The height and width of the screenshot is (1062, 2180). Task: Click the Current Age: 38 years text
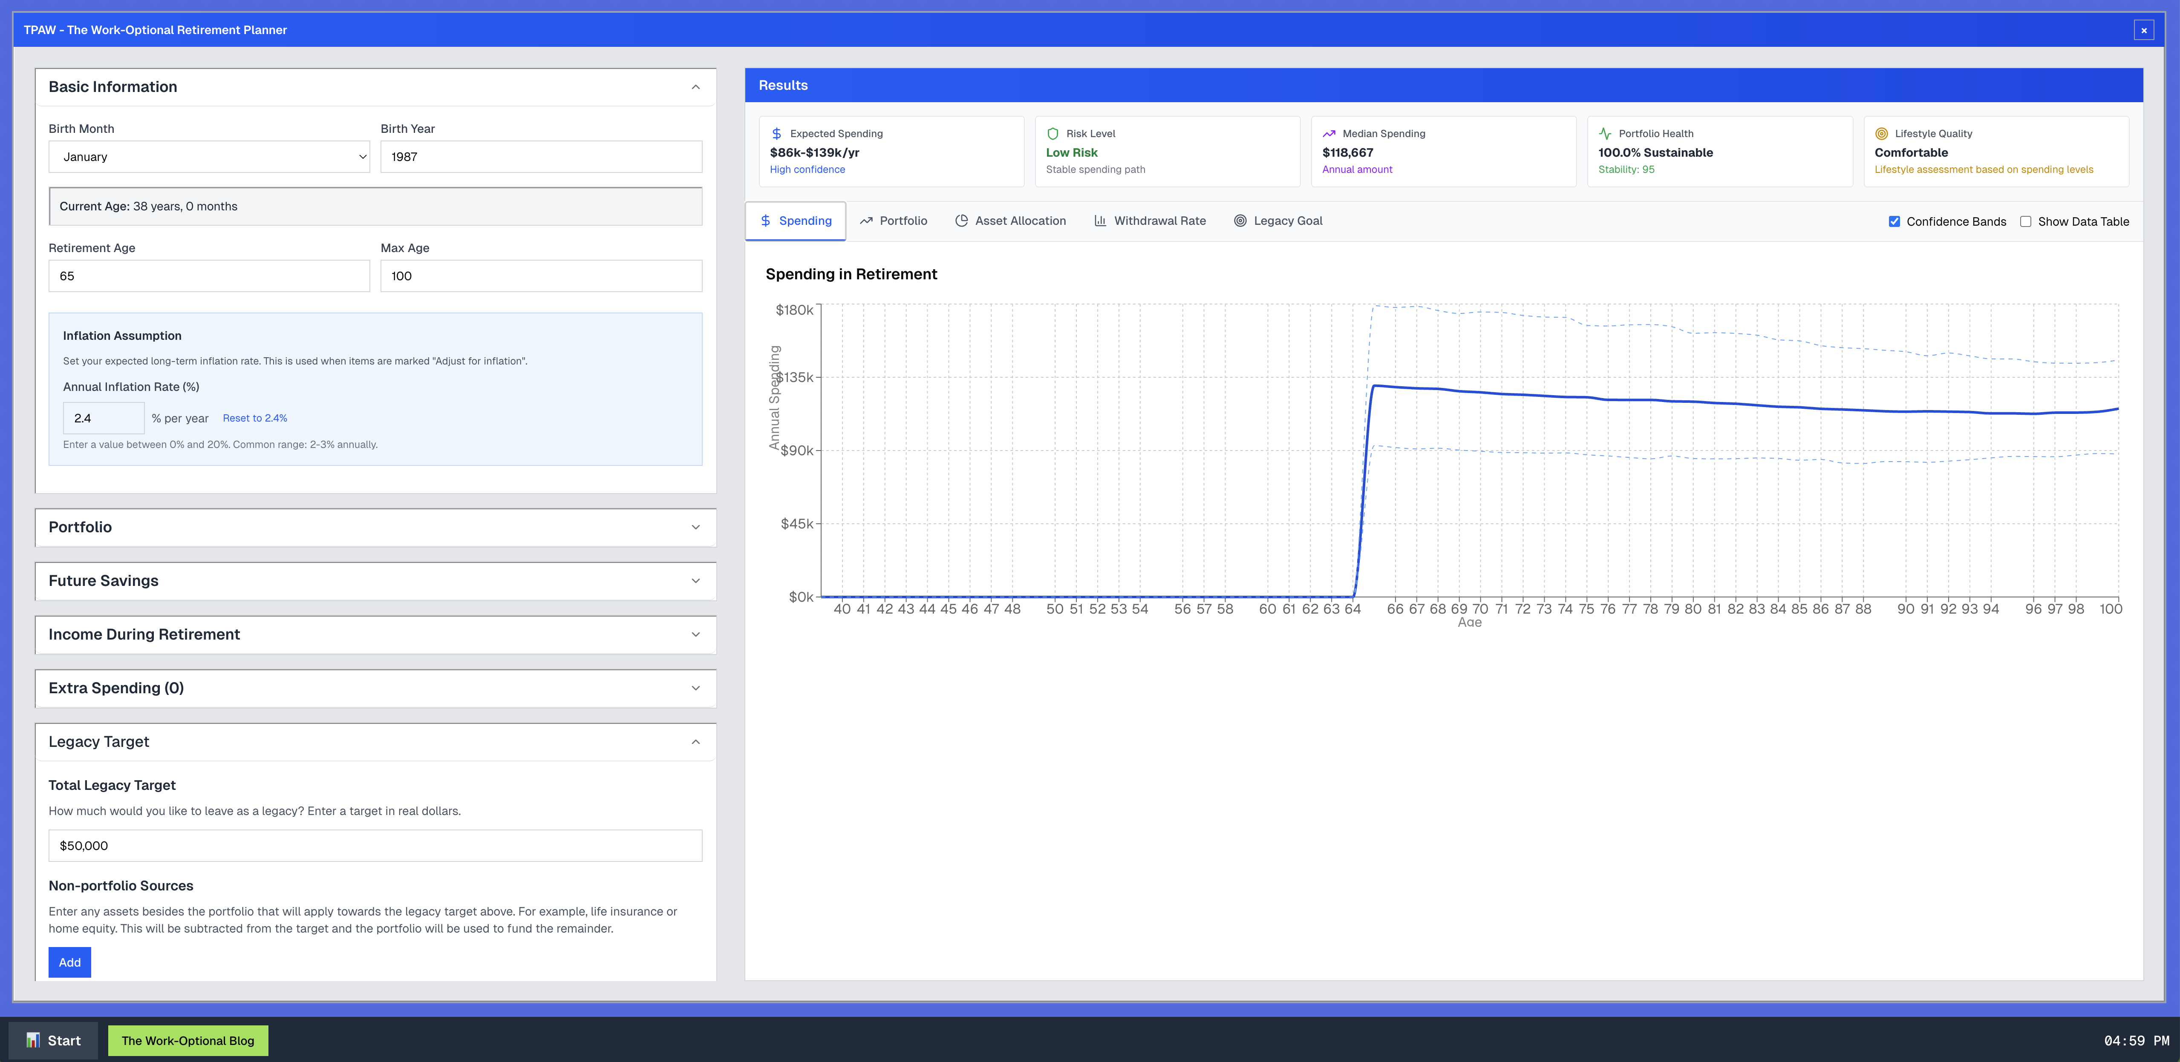pyautogui.click(x=148, y=207)
